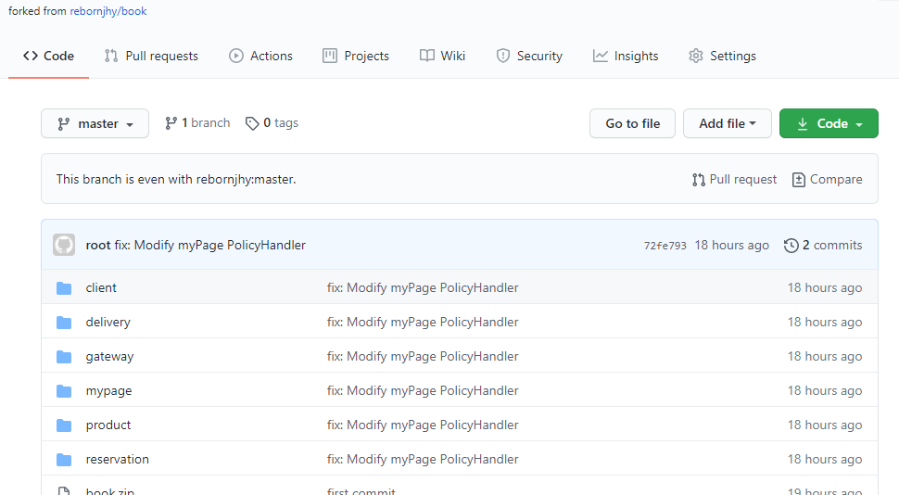This screenshot has width=899, height=495.
Task: Open the Pull requests tab
Action: (x=151, y=56)
